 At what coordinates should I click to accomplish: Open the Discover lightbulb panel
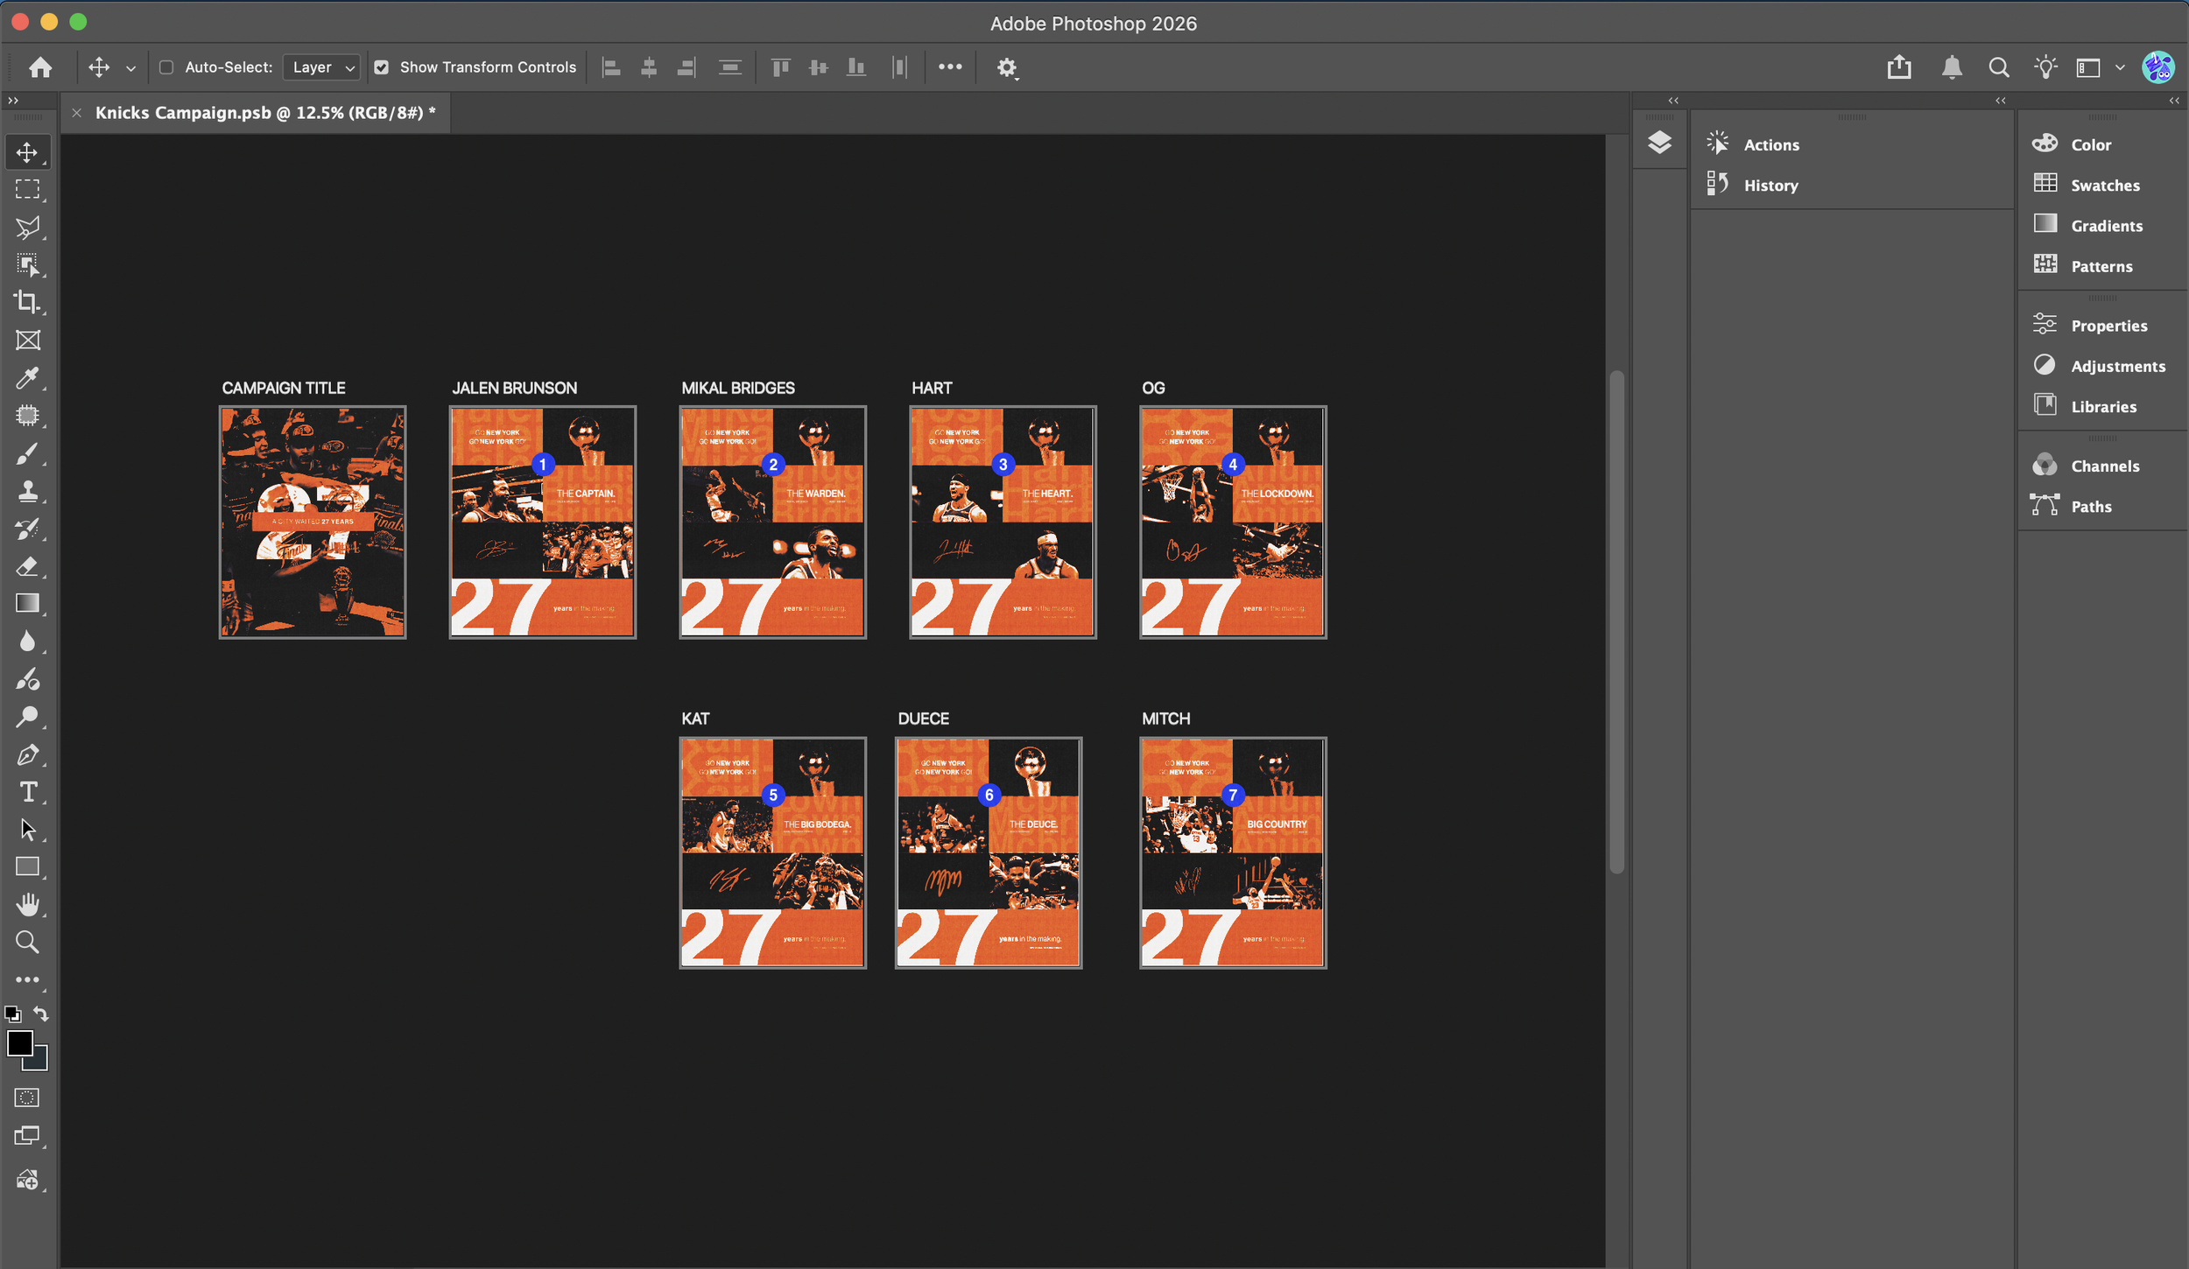click(x=2045, y=67)
